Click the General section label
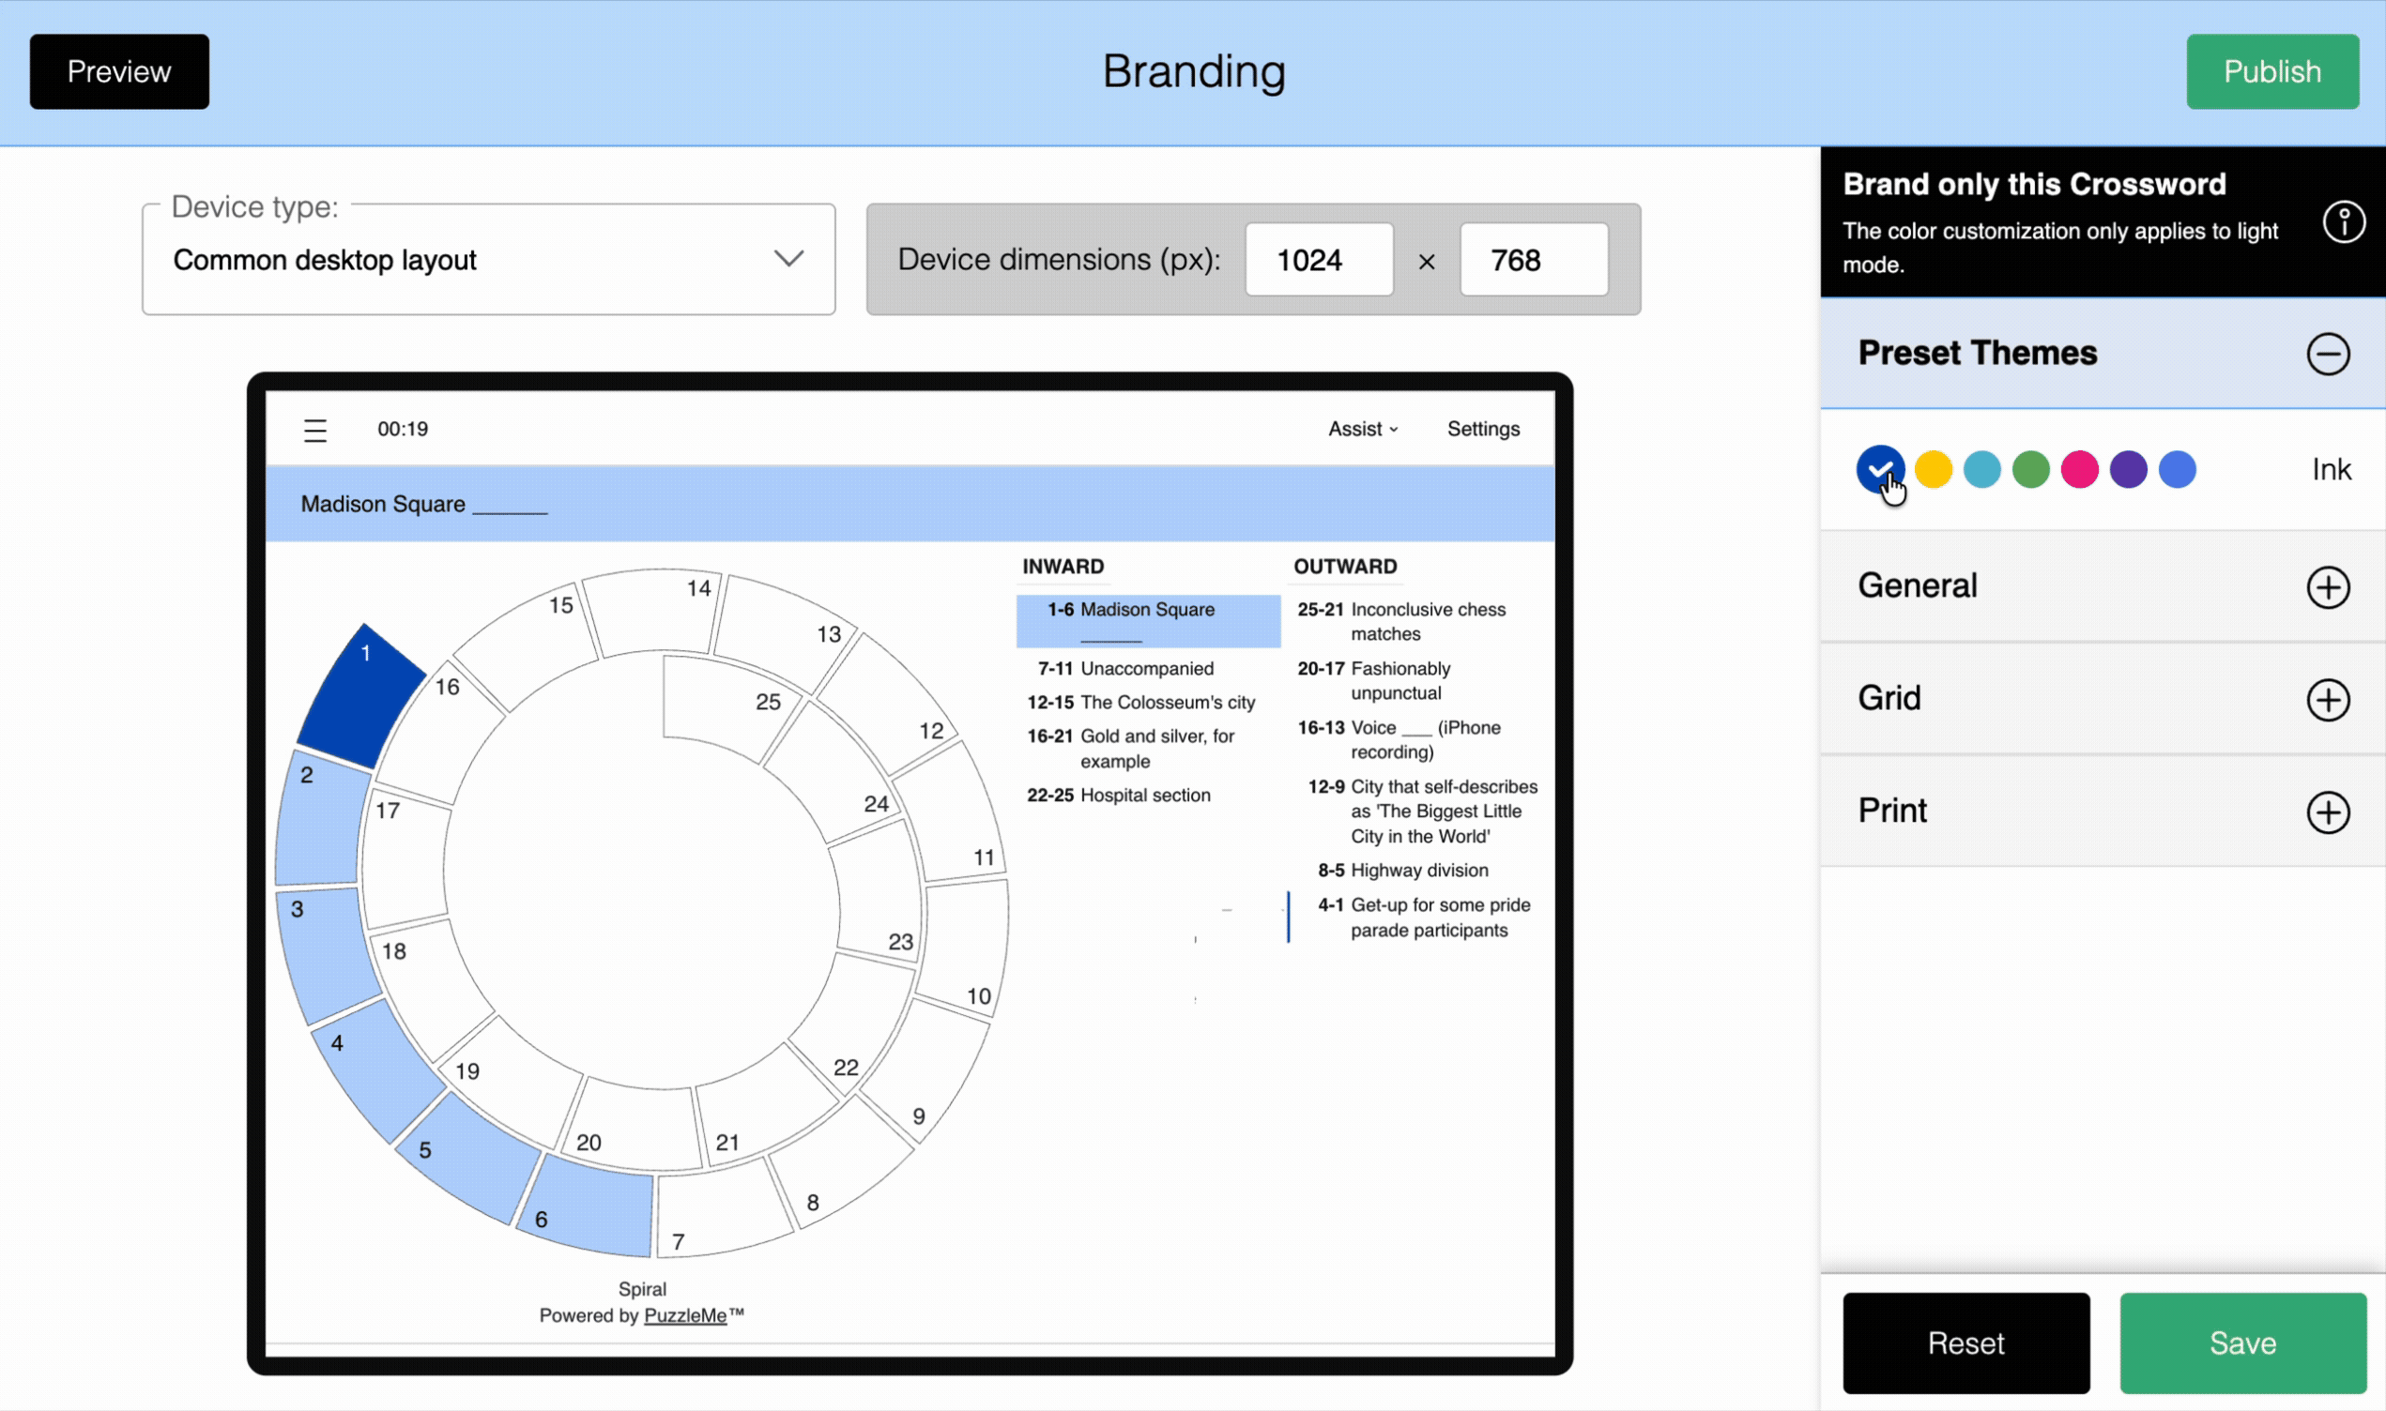2386x1411 pixels. [x=1918, y=585]
